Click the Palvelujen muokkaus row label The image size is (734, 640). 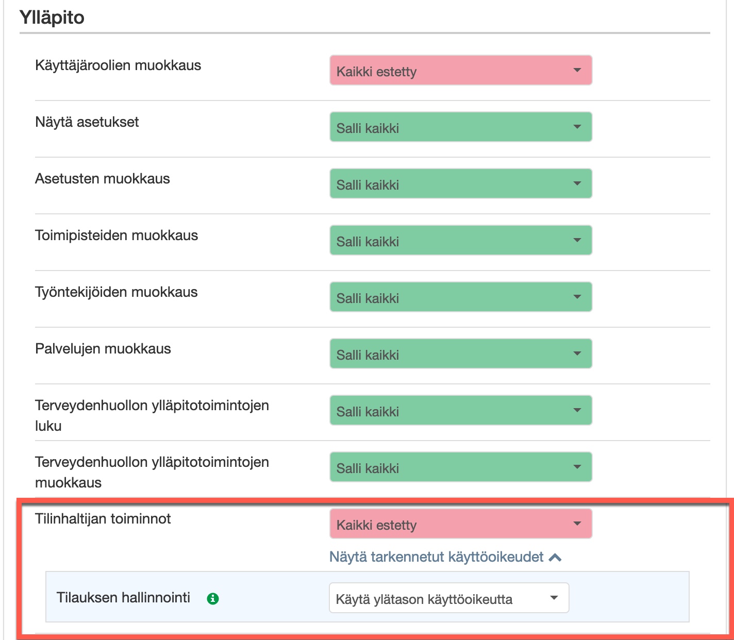pyautogui.click(x=103, y=349)
